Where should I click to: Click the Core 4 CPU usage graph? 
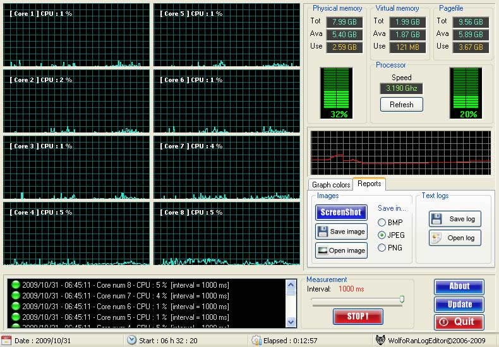pos(76,233)
